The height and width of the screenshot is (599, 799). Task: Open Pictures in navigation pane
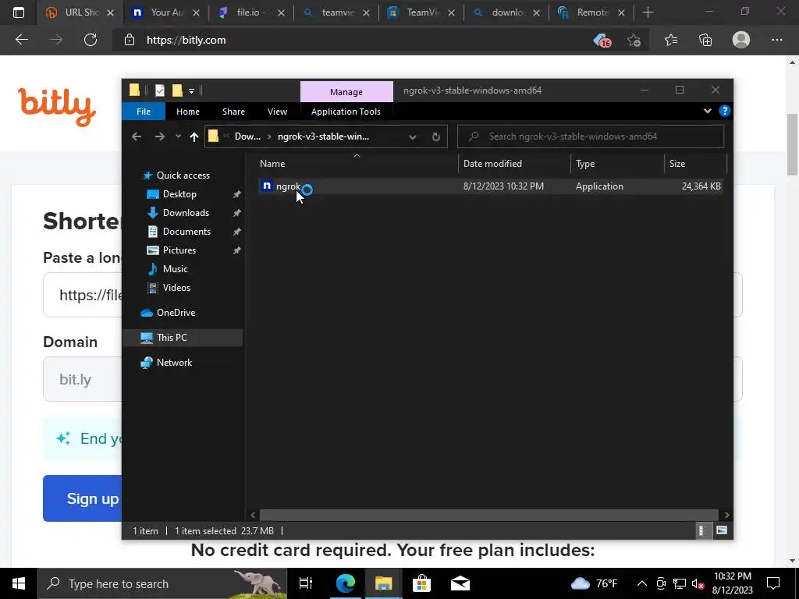click(179, 250)
